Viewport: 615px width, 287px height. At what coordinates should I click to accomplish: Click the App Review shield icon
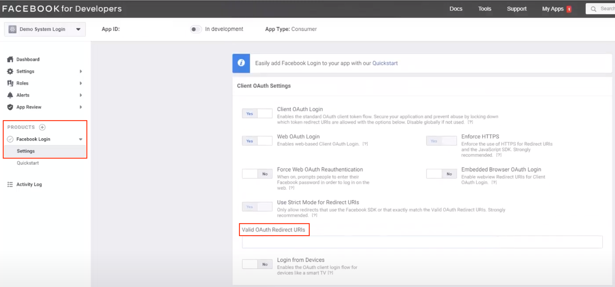10,107
